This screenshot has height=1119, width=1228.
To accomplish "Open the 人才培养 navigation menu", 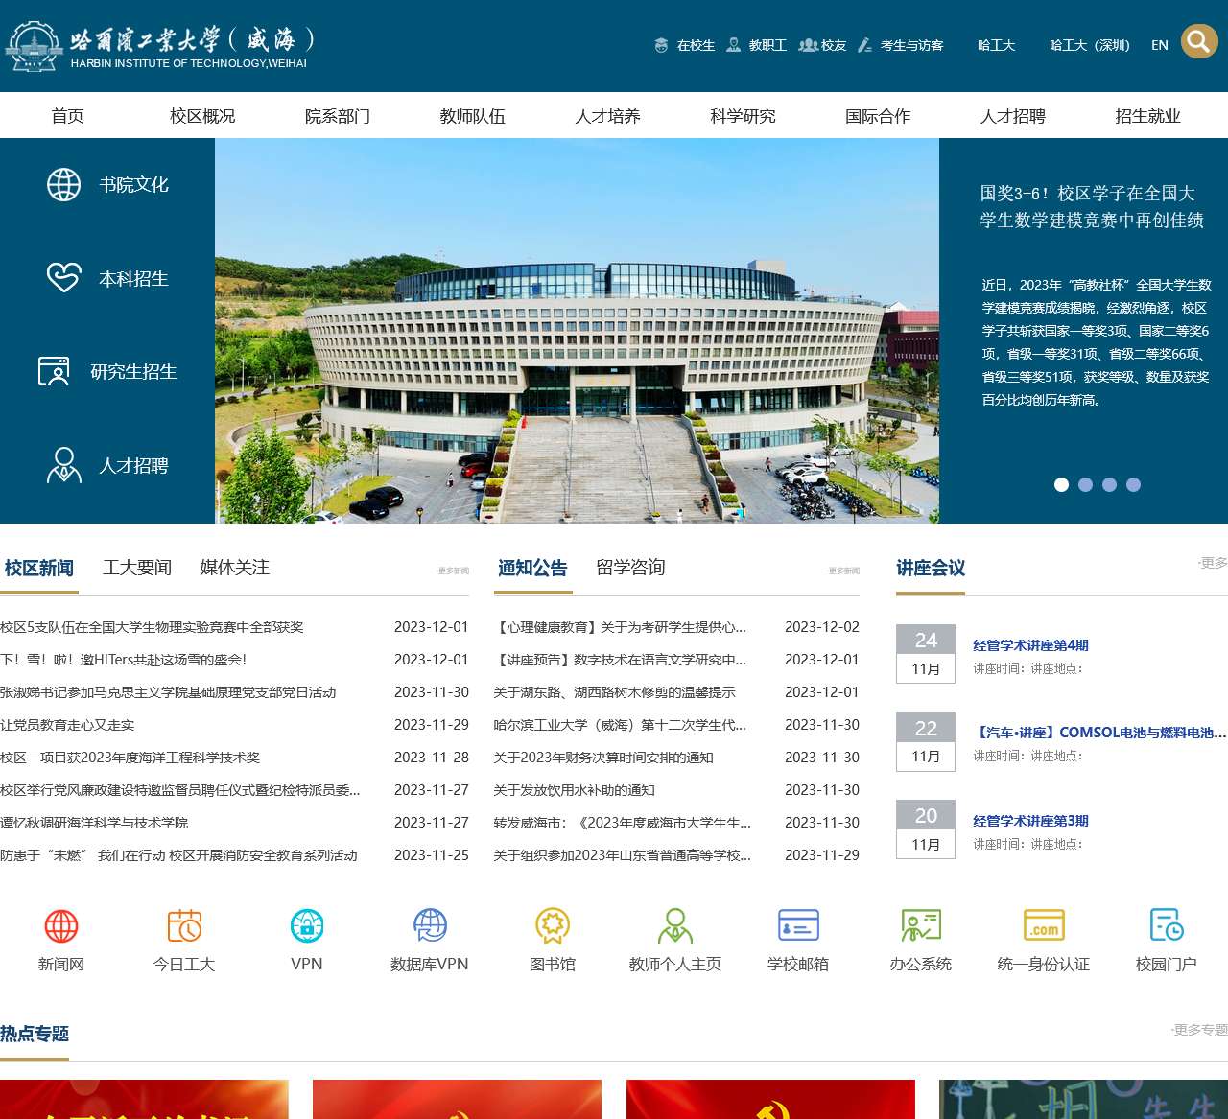I will point(608,116).
